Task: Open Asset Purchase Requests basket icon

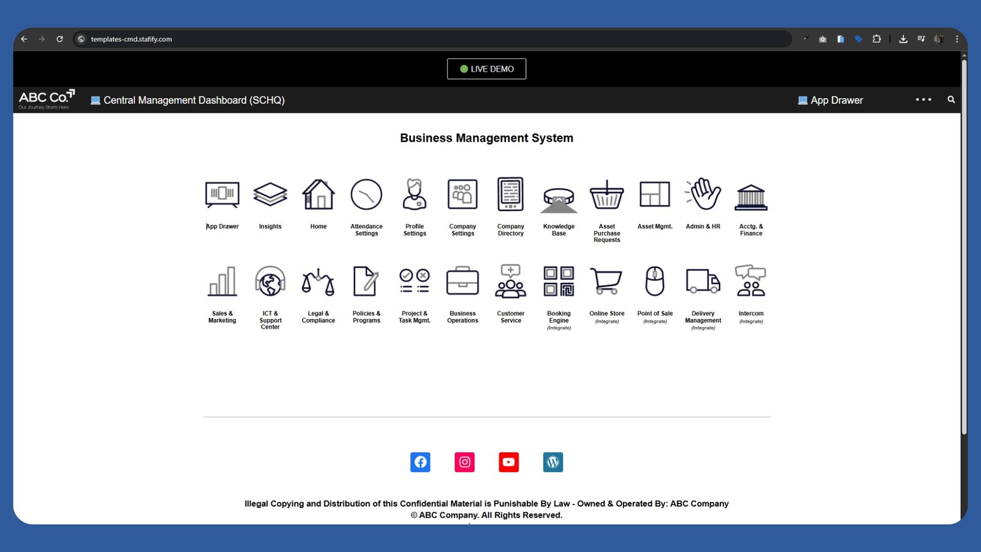Action: pyautogui.click(x=606, y=195)
